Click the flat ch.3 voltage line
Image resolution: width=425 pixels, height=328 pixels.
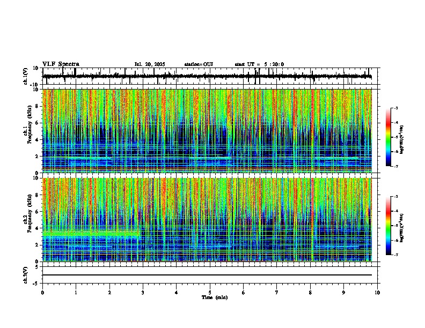207,275
